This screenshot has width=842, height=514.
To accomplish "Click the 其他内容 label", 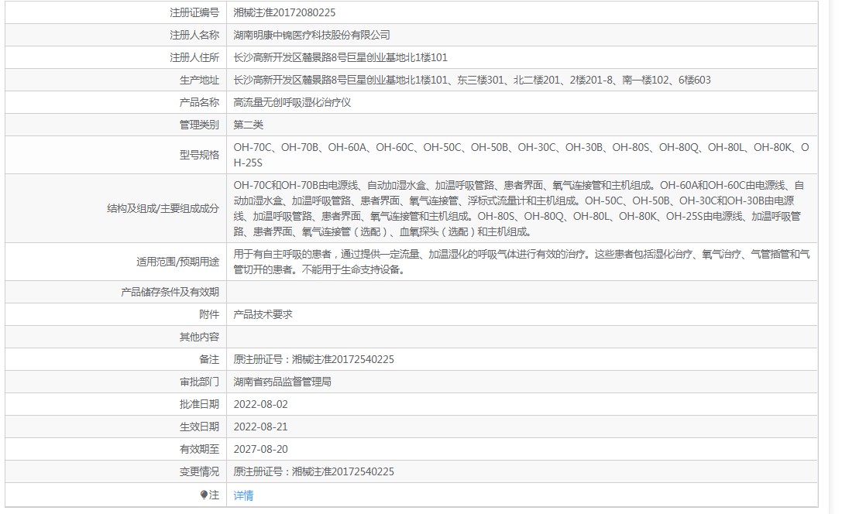I will tap(199, 337).
